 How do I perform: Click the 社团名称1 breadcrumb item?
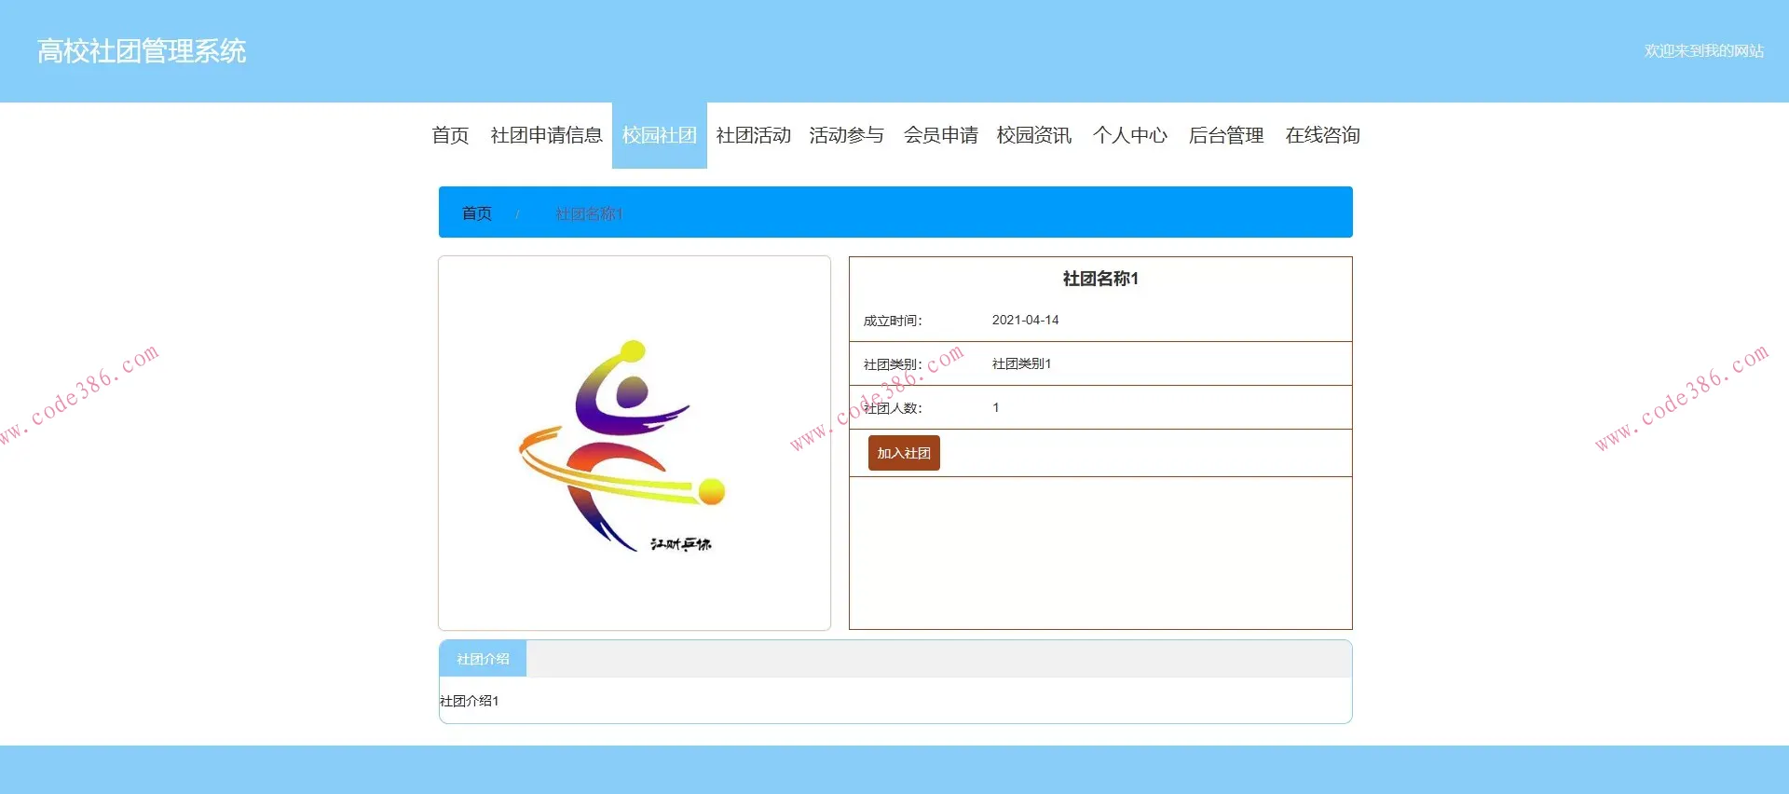click(x=589, y=213)
